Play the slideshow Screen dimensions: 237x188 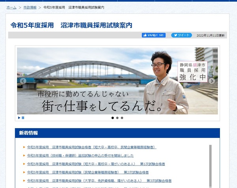click(19, 118)
